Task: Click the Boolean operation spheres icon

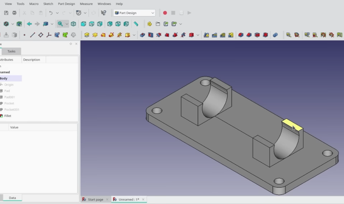Action: pos(276,35)
